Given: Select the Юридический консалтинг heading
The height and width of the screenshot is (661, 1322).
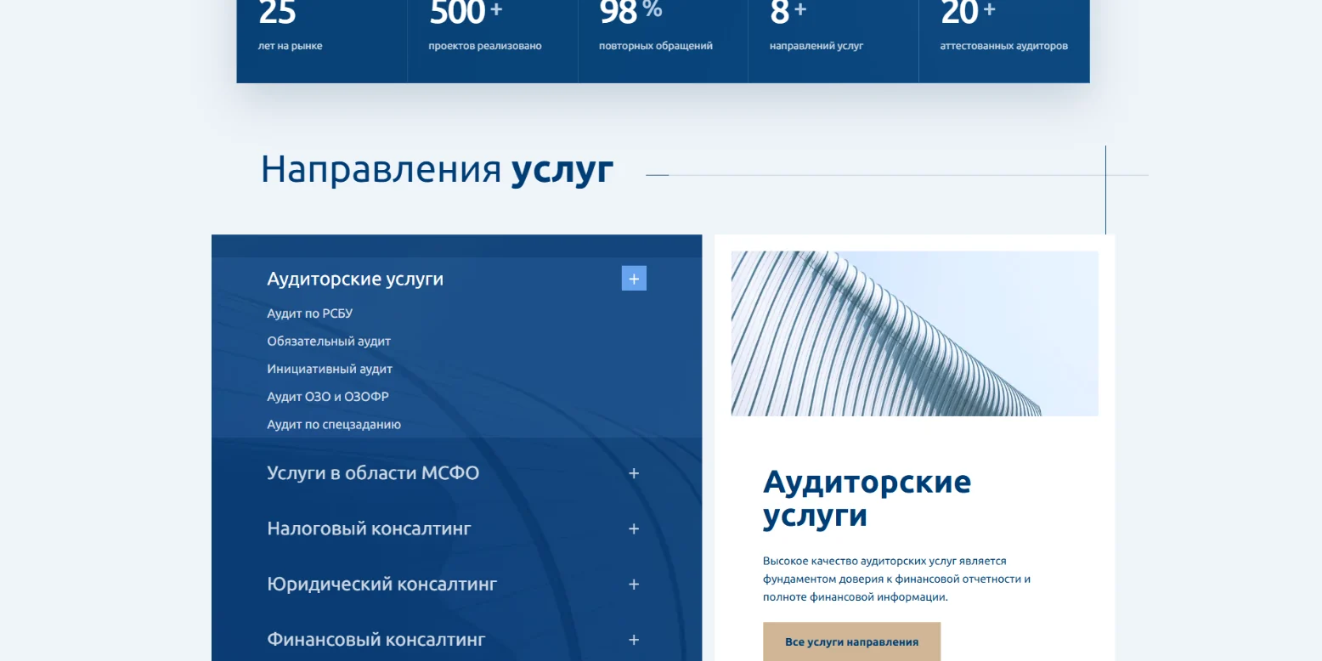Looking at the screenshot, I should click(x=382, y=585).
